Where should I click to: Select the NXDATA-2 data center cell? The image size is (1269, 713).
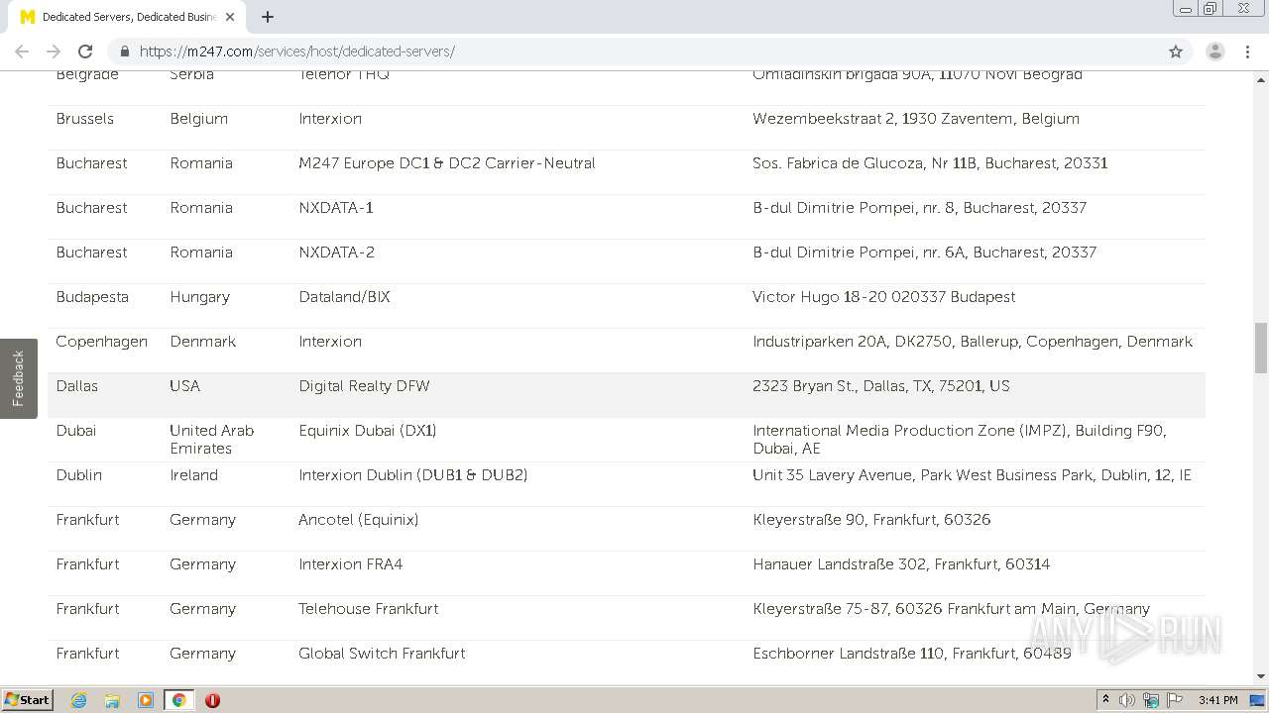click(x=337, y=253)
